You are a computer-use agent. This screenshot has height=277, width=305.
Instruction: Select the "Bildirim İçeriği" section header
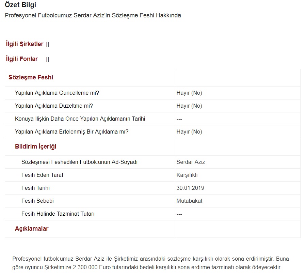[35, 147]
